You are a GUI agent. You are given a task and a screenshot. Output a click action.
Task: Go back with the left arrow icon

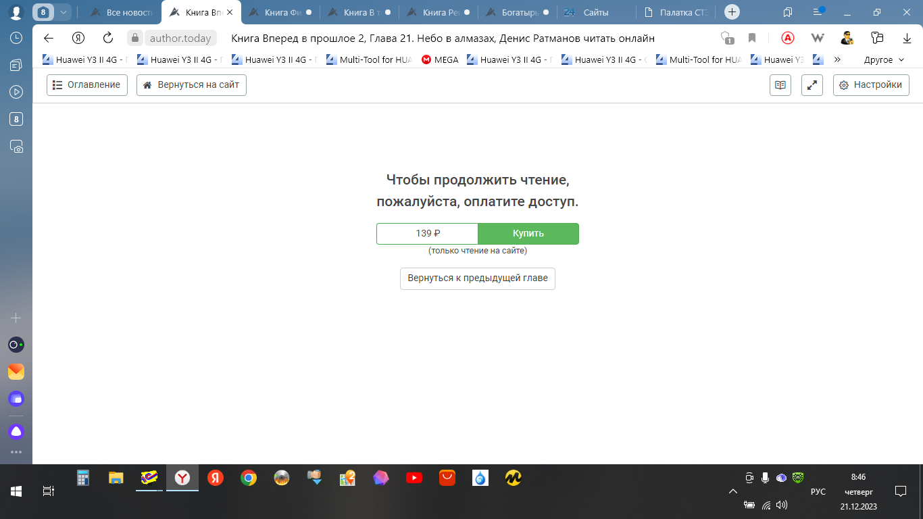coord(48,39)
